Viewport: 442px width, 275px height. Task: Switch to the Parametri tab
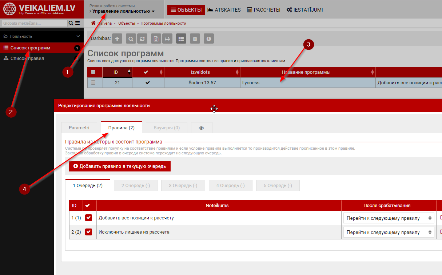tap(79, 128)
